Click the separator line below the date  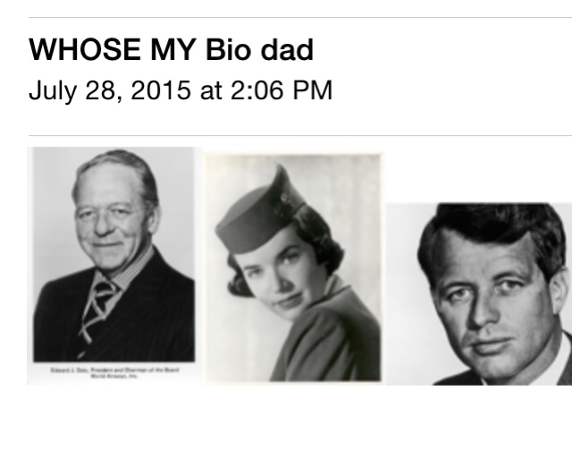[x=300, y=135]
